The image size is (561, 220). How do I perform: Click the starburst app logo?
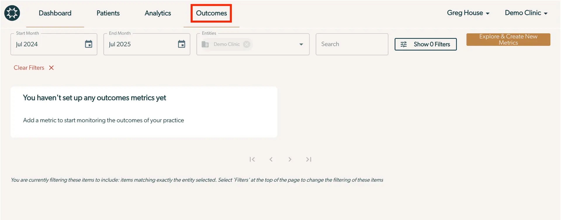point(12,13)
